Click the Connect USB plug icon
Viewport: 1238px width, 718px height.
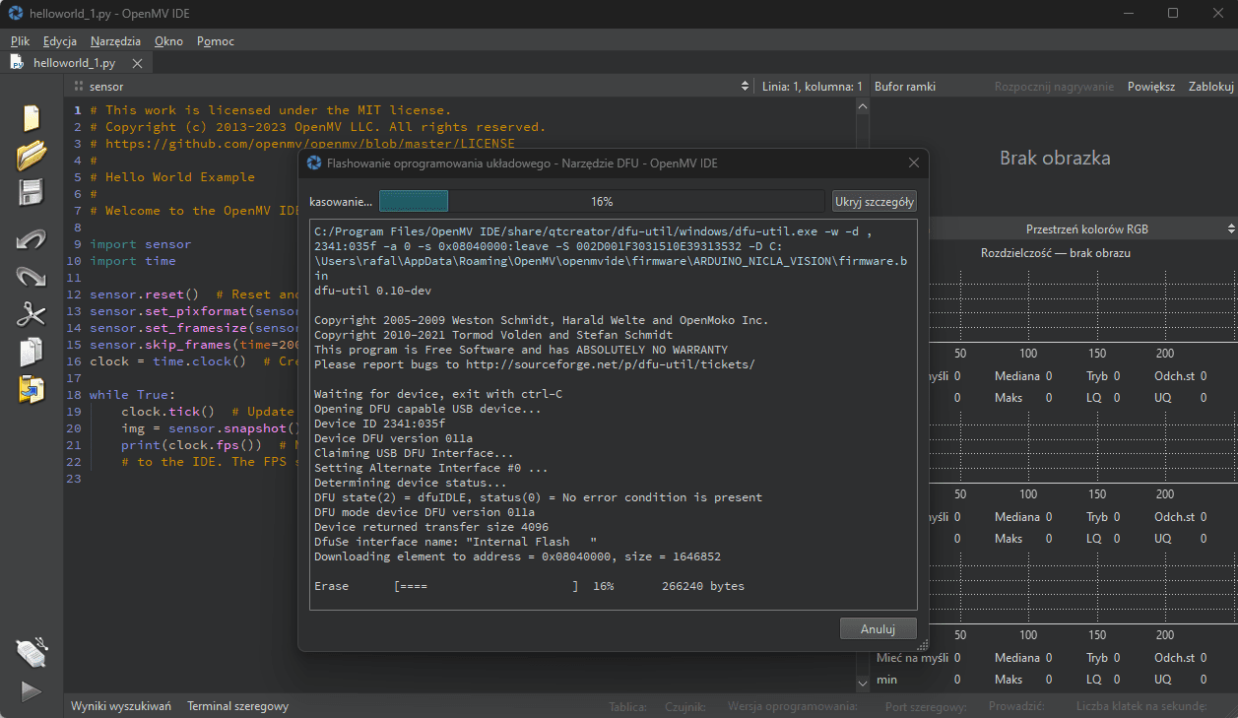(x=32, y=651)
